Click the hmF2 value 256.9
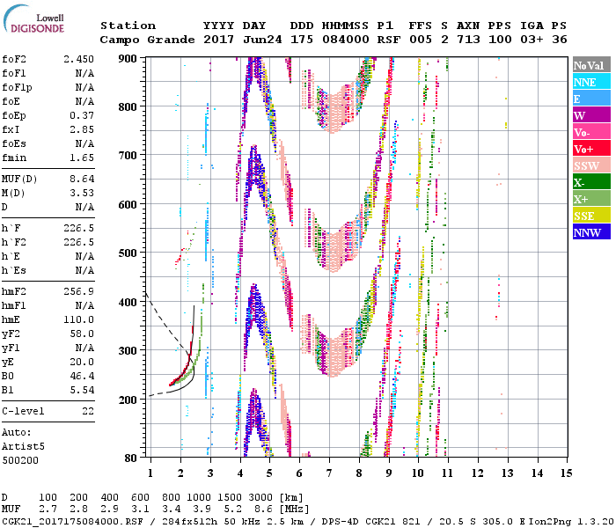Viewport: 616px width, 528px height. pos(78,291)
